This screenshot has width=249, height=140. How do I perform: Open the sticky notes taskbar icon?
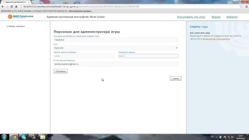point(42,137)
